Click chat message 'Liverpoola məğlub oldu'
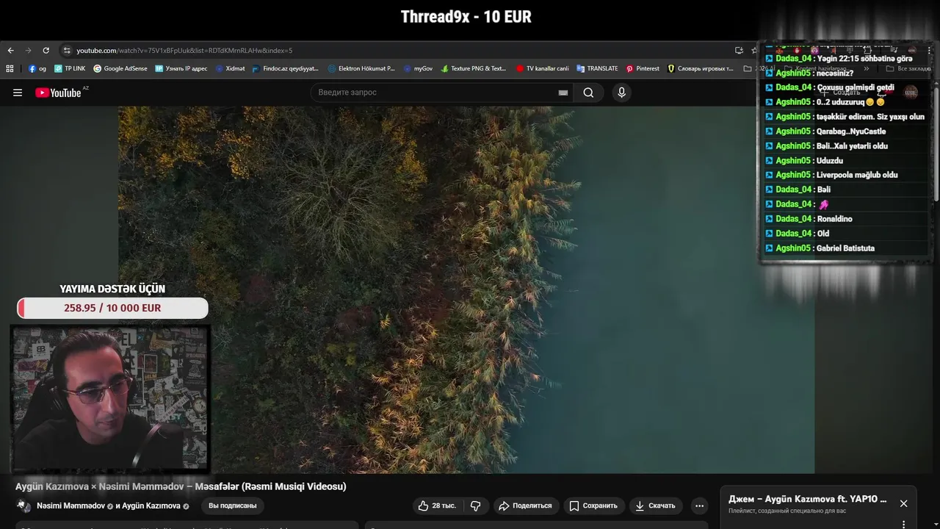940x529 pixels. pyautogui.click(x=857, y=175)
